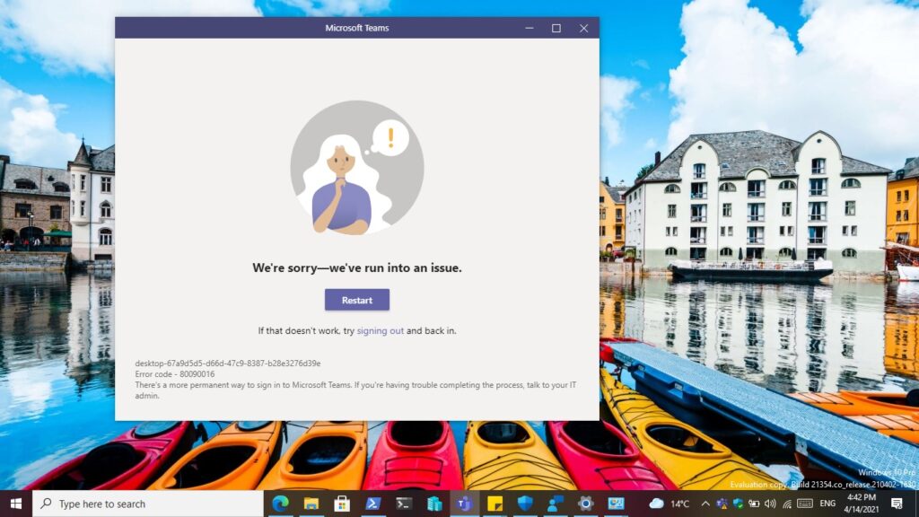Open Windows Security shield in the taskbar

pyautogui.click(x=525, y=504)
